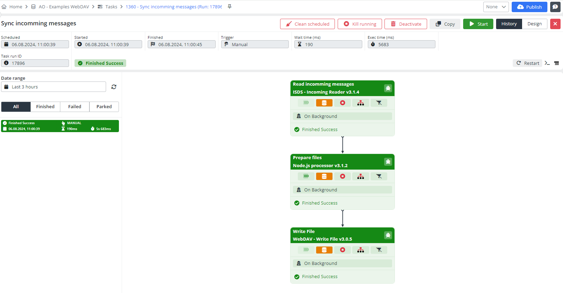Image resolution: width=563 pixels, height=293 pixels.
Task: Click the Publish button
Action: point(529,7)
